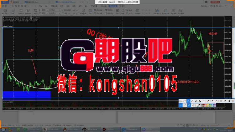Viewport: 235px width, 132px height.
Task: Choose the small dot line thickness option
Action: coord(180,105)
